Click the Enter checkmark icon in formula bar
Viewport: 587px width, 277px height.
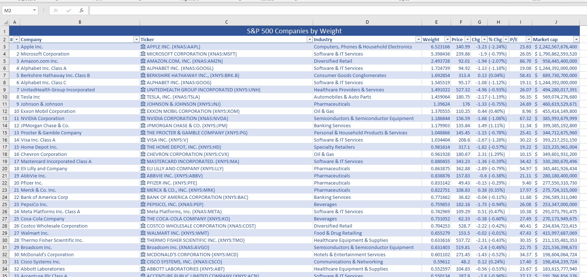(69, 10)
